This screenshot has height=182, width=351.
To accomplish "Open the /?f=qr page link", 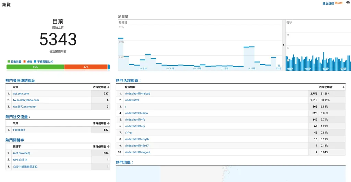I will [129, 132].
